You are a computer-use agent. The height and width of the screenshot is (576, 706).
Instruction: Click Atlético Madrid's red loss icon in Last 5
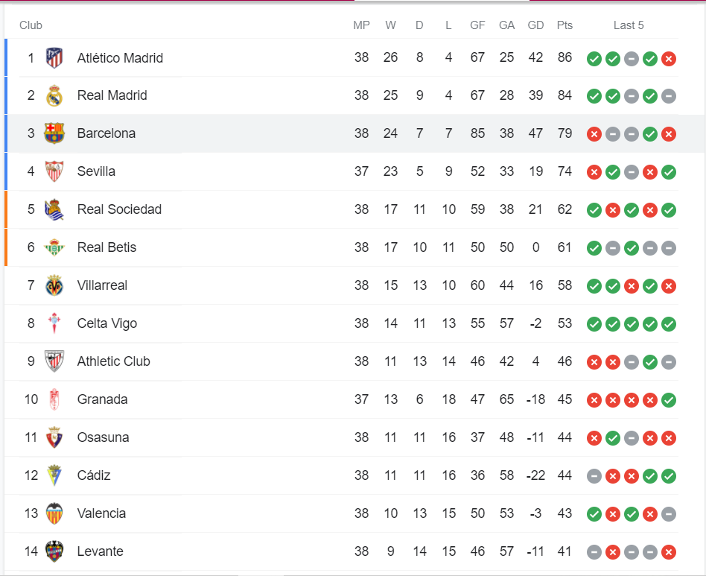click(669, 58)
